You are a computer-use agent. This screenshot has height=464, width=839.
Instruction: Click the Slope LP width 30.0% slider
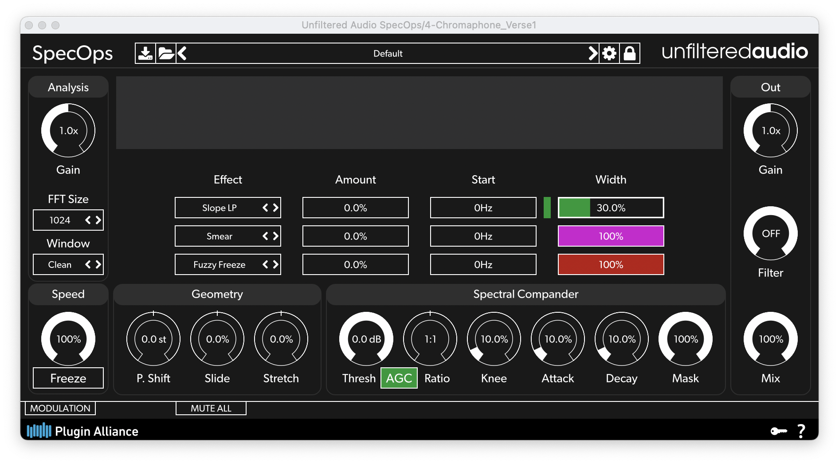tap(611, 208)
